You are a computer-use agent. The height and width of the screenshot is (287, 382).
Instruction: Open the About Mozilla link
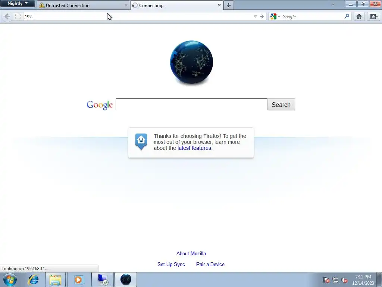191,254
